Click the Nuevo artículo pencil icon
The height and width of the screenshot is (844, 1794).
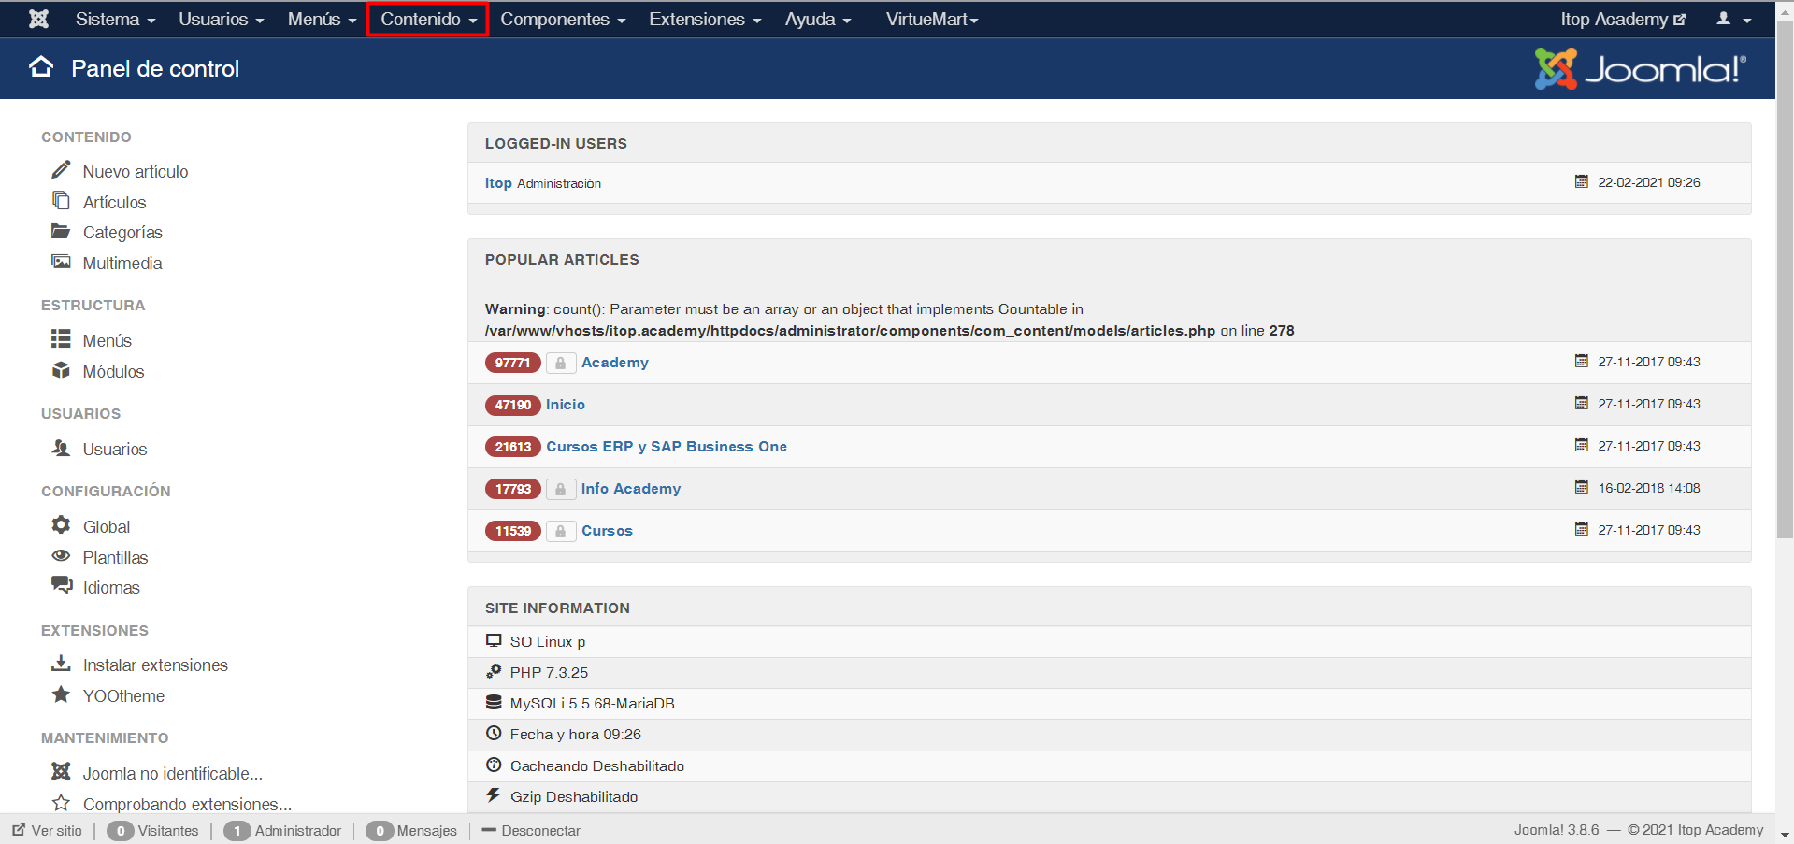click(61, 170)
